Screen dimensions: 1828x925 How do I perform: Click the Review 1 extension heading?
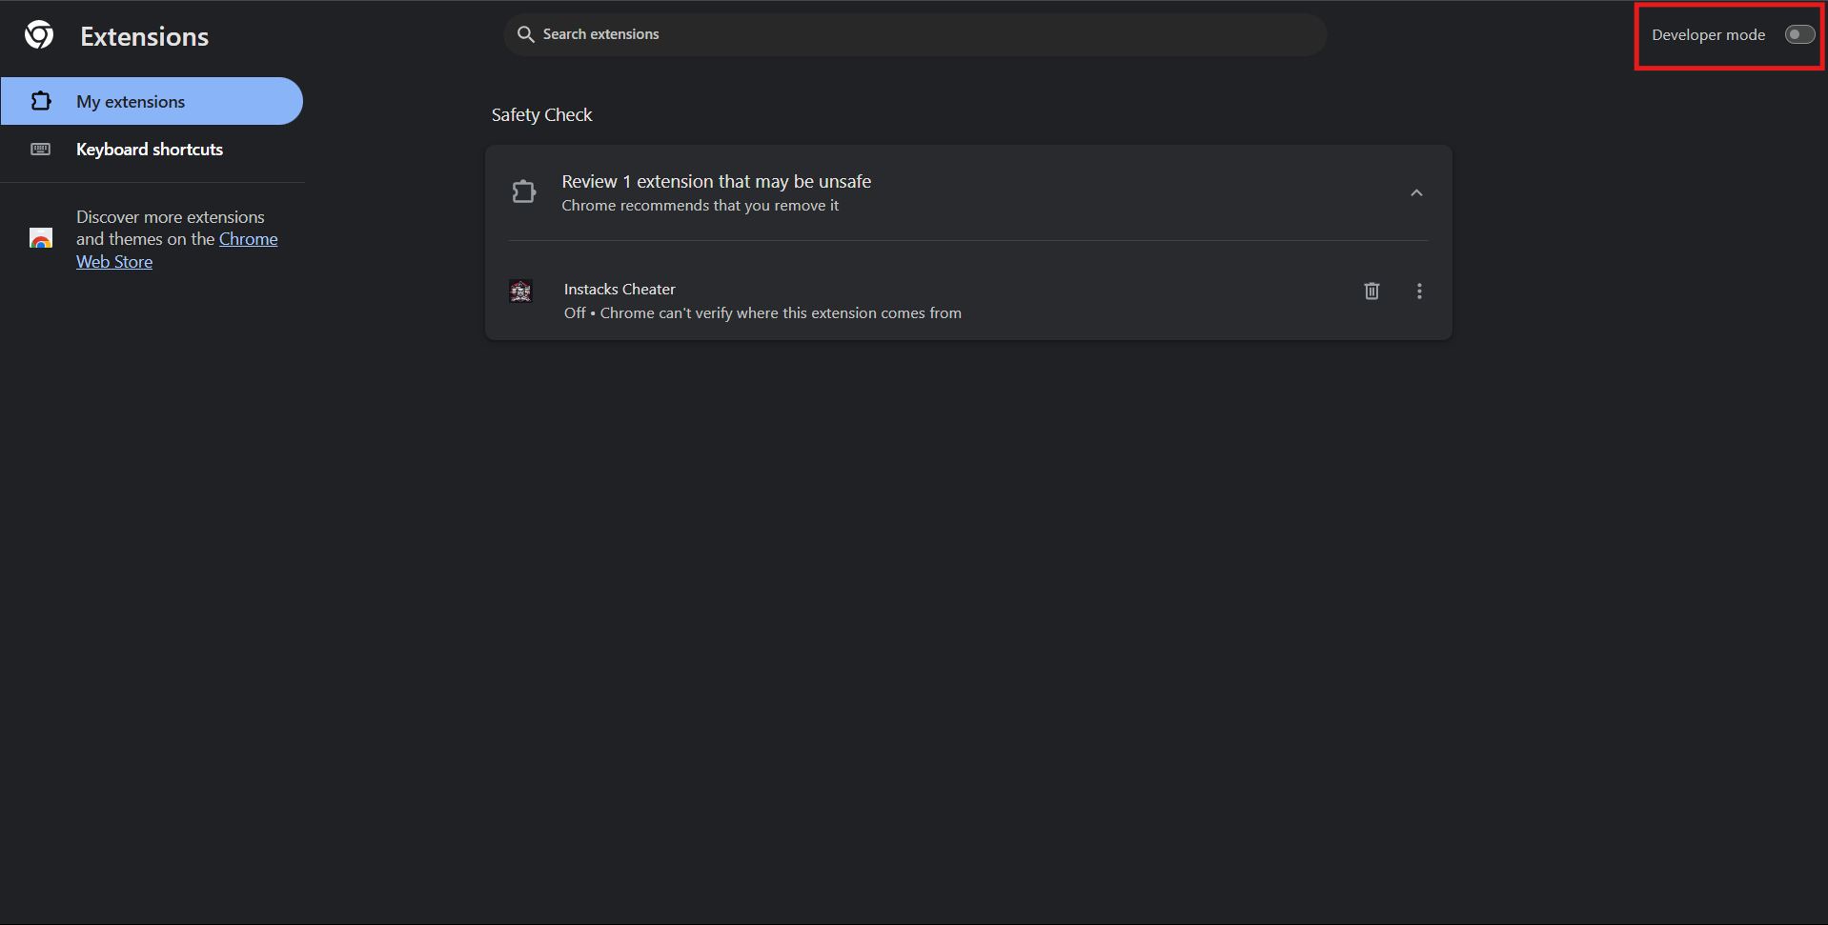pyautogui.click(x=716, y=182)
